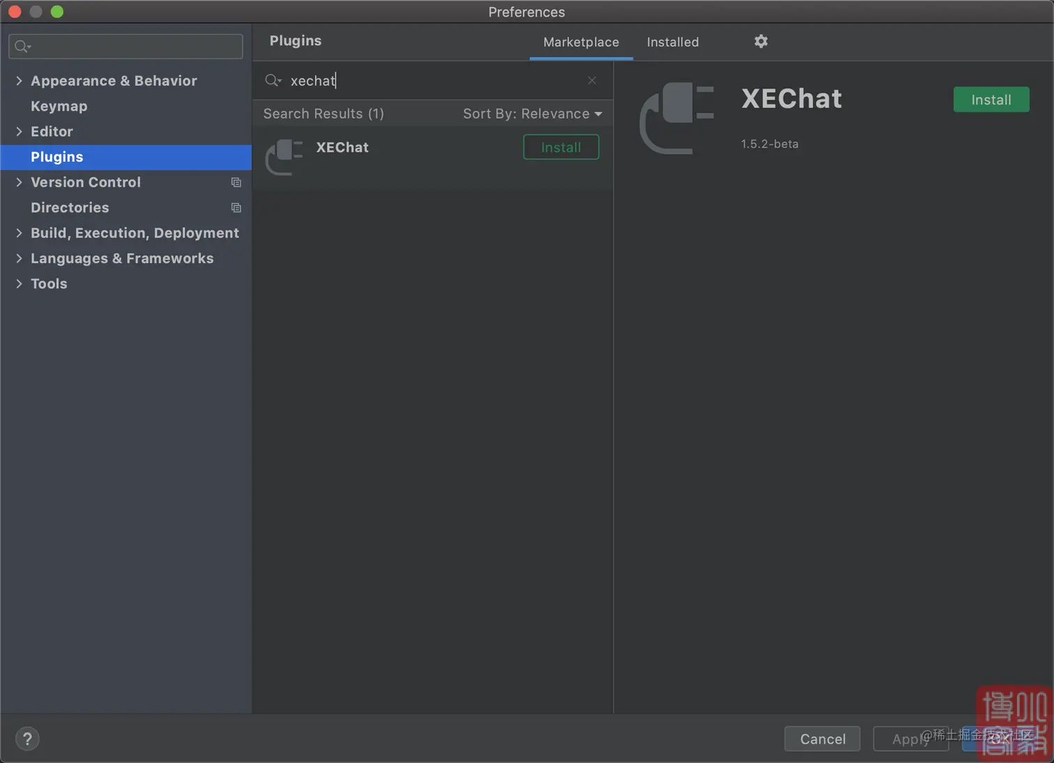Click the 1.5.2-beta version text
The width and height of the screenshot is (1054, 763).
[x=770, y=144]
